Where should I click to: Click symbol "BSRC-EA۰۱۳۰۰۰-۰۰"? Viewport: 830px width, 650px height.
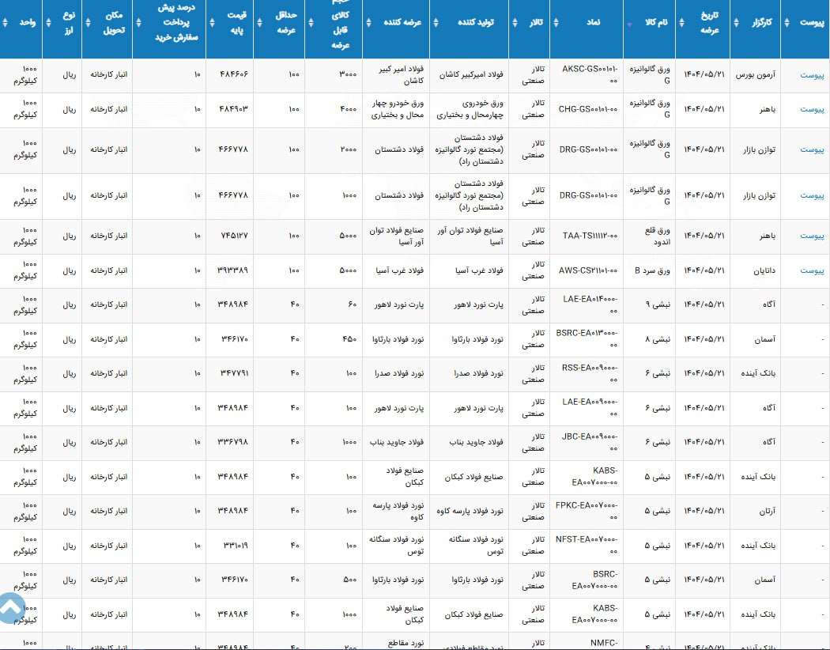coord(587,338)
